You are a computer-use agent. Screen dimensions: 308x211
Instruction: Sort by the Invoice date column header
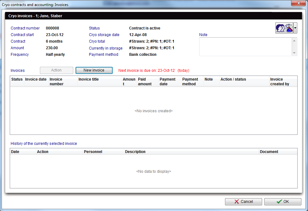36,82
